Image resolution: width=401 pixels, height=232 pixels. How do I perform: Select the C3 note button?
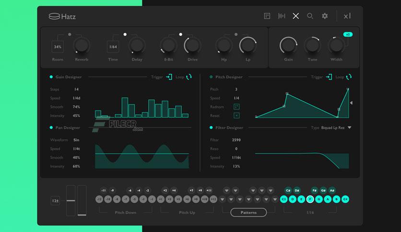point(283,199)
